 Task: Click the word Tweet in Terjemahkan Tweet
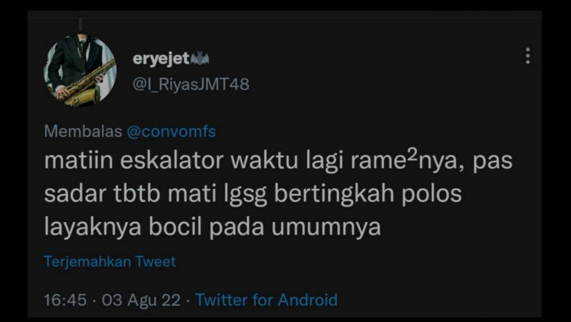(x=155, y=261)
